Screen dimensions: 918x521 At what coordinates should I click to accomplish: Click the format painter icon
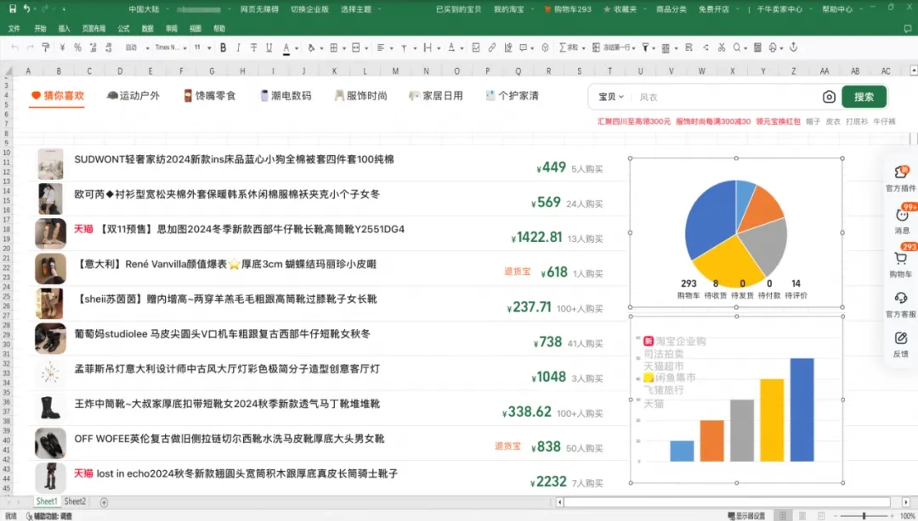(44, 48)
